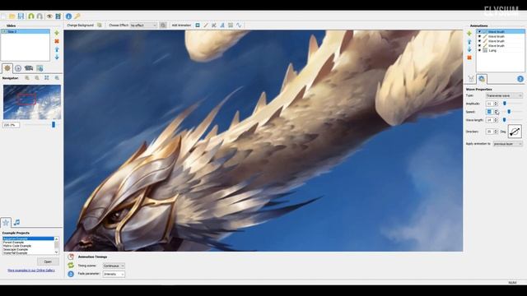The height and width of the screenshot is (296, 527).
Task: Open the wave Type dropdown
Action: (504, 95)
